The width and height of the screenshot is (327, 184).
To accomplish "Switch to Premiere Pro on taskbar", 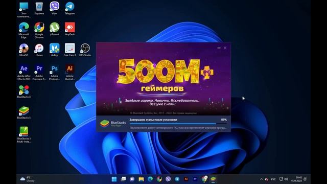I will (x=195, y=179).
